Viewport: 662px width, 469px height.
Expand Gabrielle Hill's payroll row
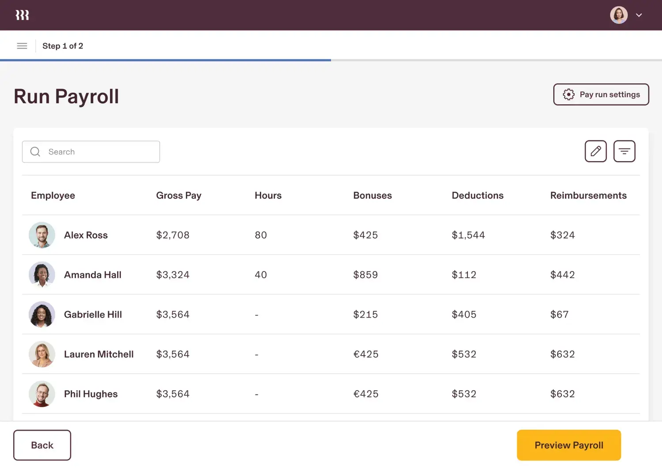pyautogui.click(x=309, y=314)
